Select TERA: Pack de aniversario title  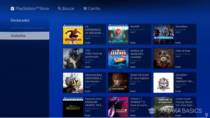(94, 55)
